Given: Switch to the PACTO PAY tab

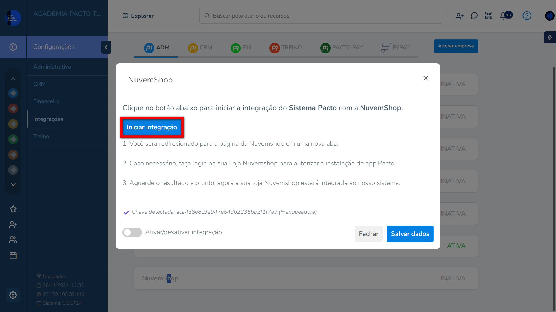Looking at the screenshot, I should tap(341, 47).
